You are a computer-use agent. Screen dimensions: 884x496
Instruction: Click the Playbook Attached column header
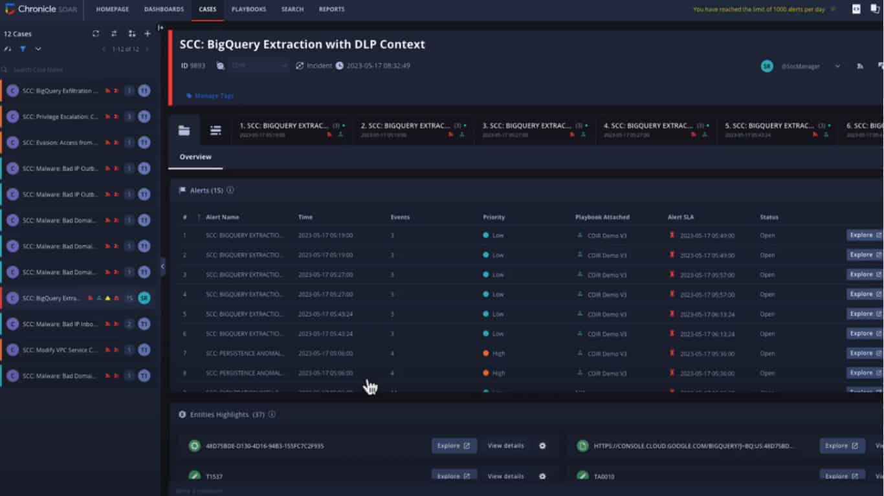(602, 217)
